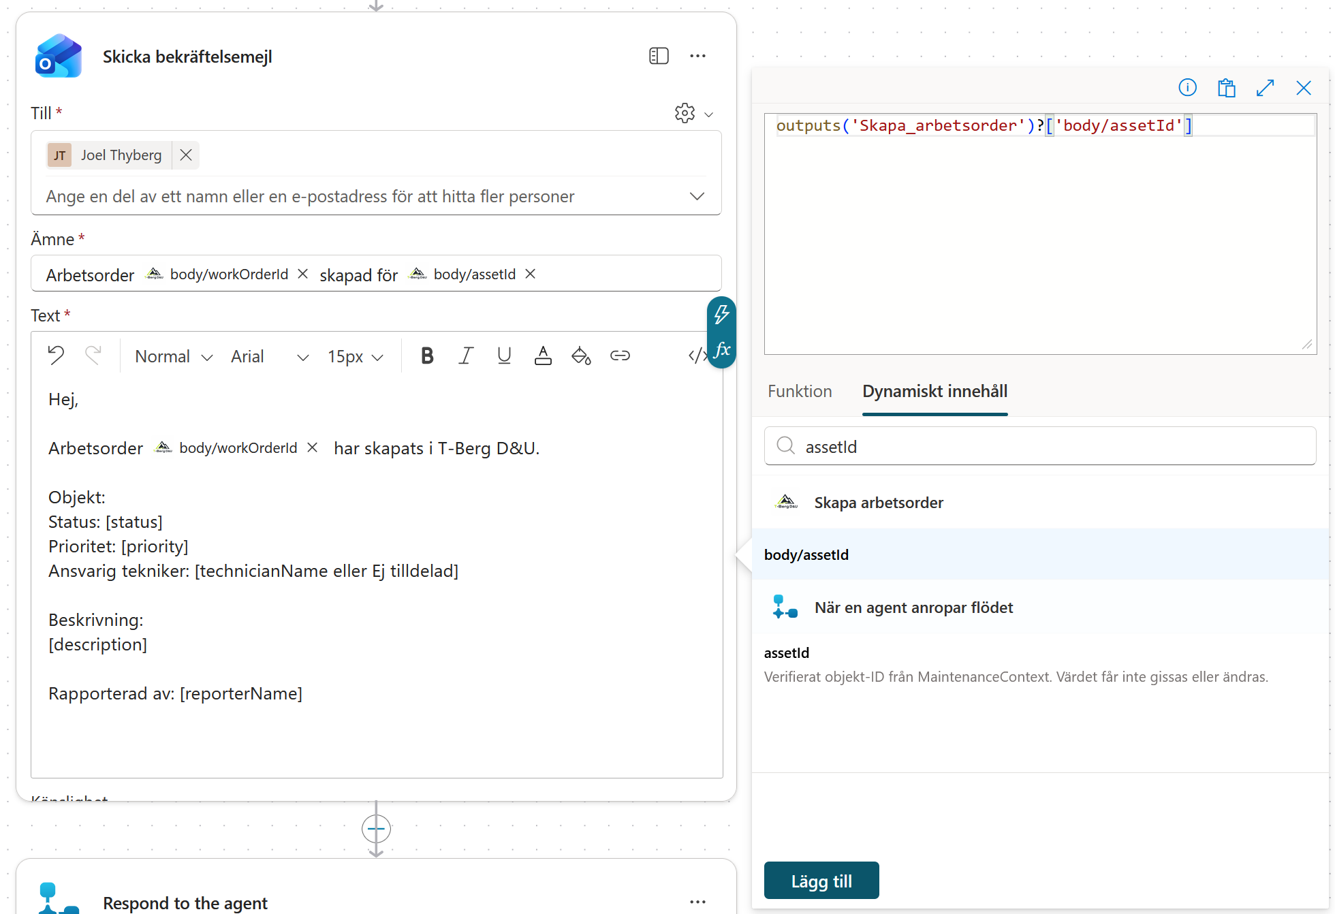The width and height of the screenshot is (1335, 914).
Task: Open the Respond to the agent action
Action: point(185,903)
